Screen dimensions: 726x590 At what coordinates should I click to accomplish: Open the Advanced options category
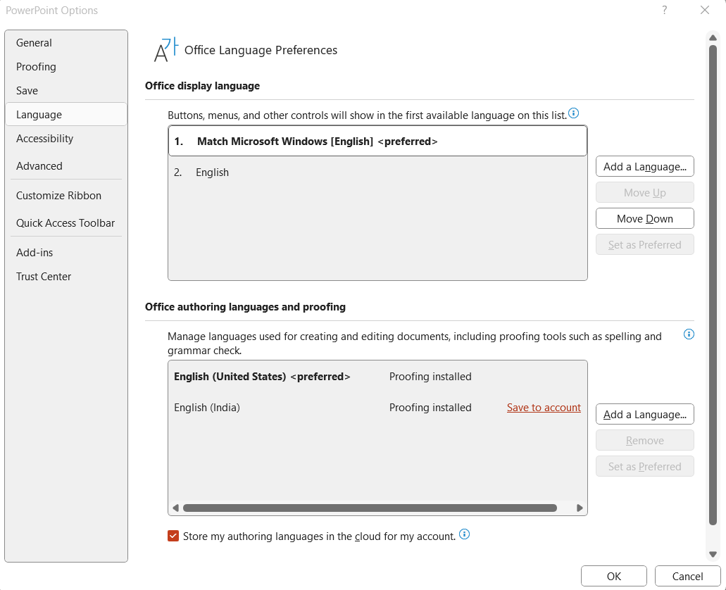pos(65,165)
